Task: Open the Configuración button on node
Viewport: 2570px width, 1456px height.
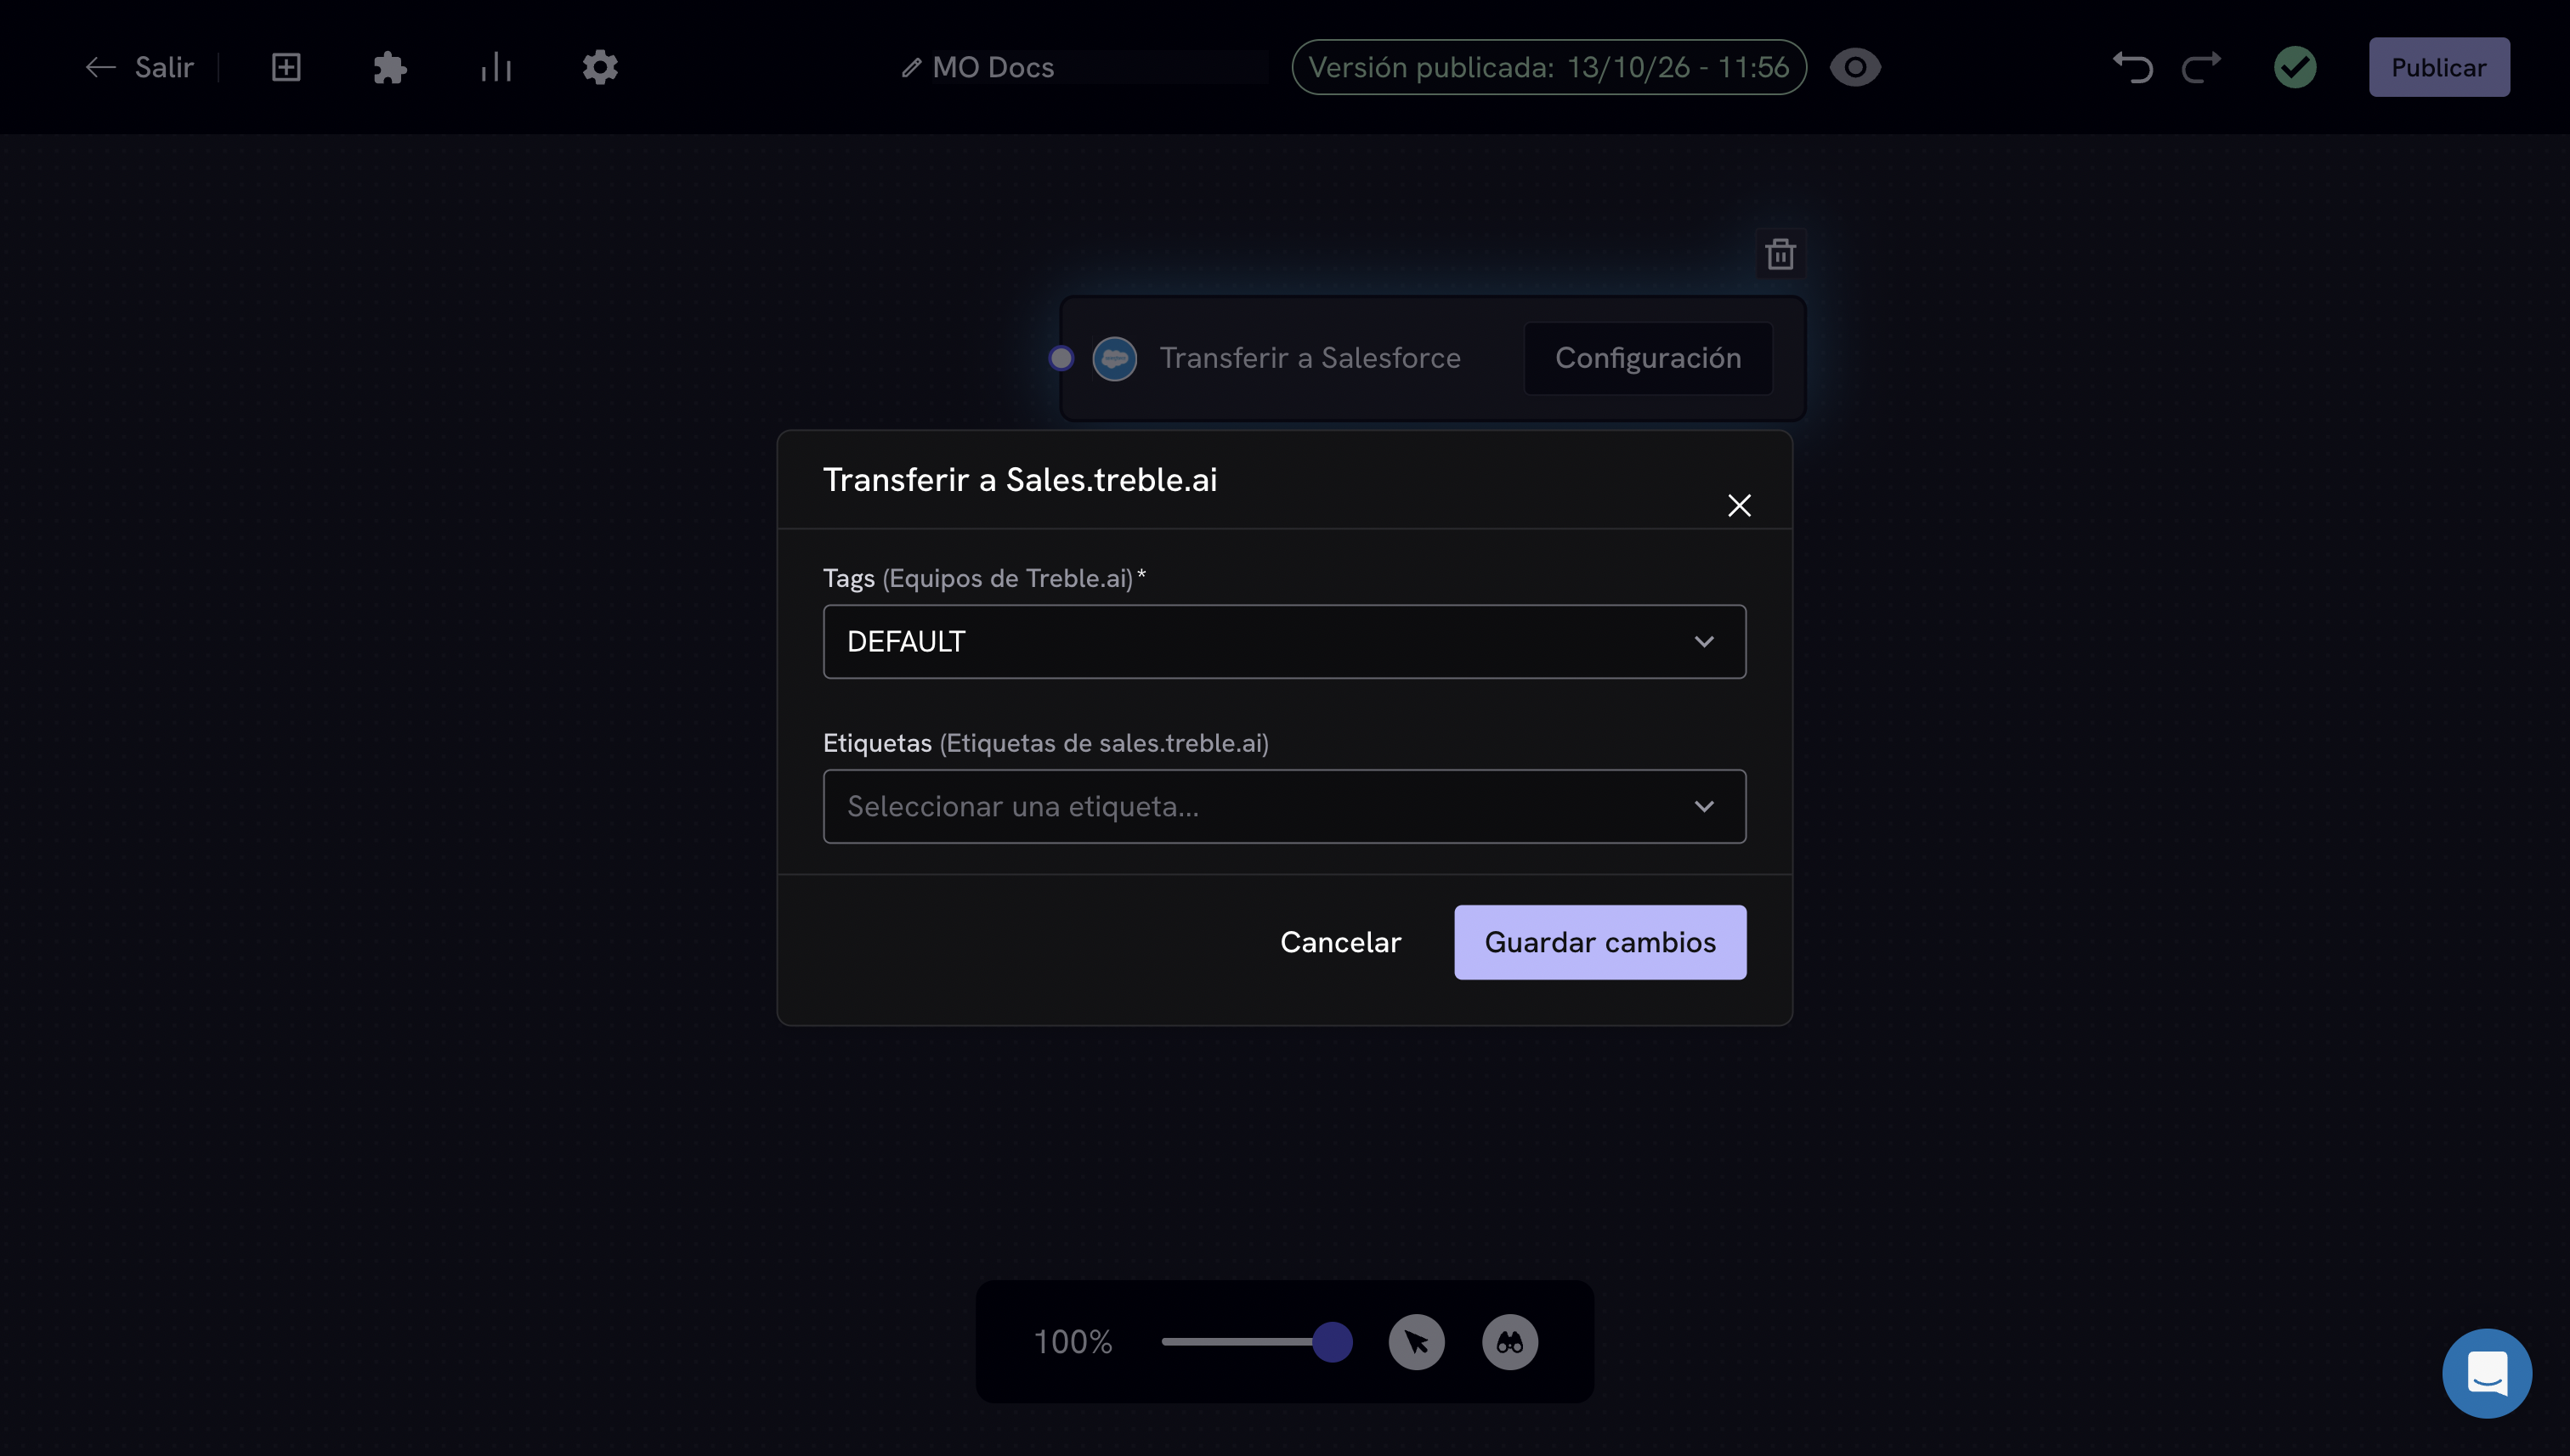Action: (x=1648, y=358)
